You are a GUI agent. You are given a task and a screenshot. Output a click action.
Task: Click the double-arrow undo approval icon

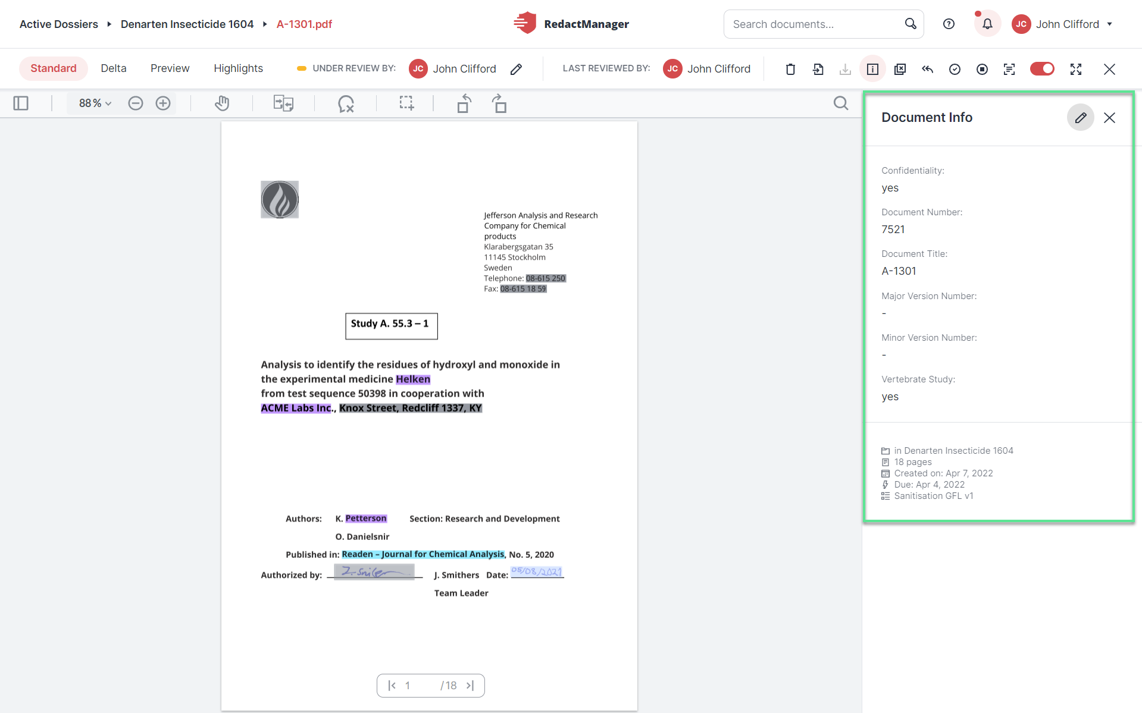(927, 69)
